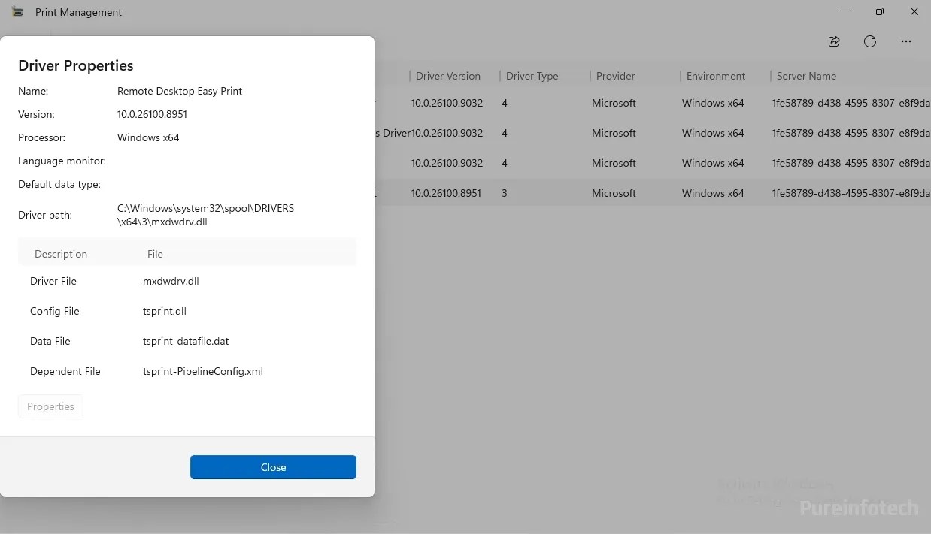Open the three-dot more options menu
The width and height of the screenshot is (931, 534).
(x=906, y=42)
